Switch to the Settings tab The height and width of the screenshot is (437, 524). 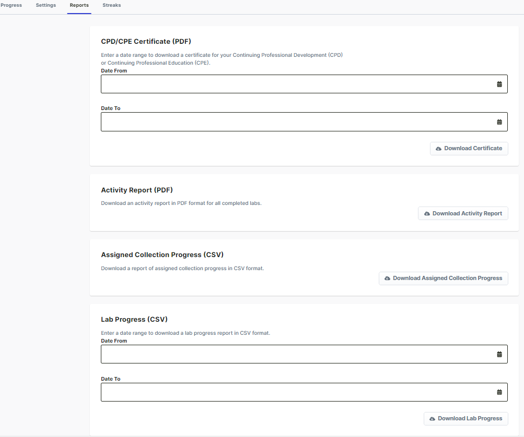(46, 5)
